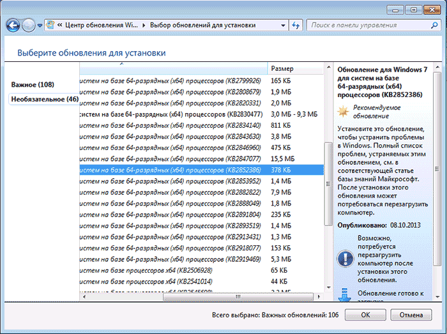Select the update row KB2919469

(202, 259)
